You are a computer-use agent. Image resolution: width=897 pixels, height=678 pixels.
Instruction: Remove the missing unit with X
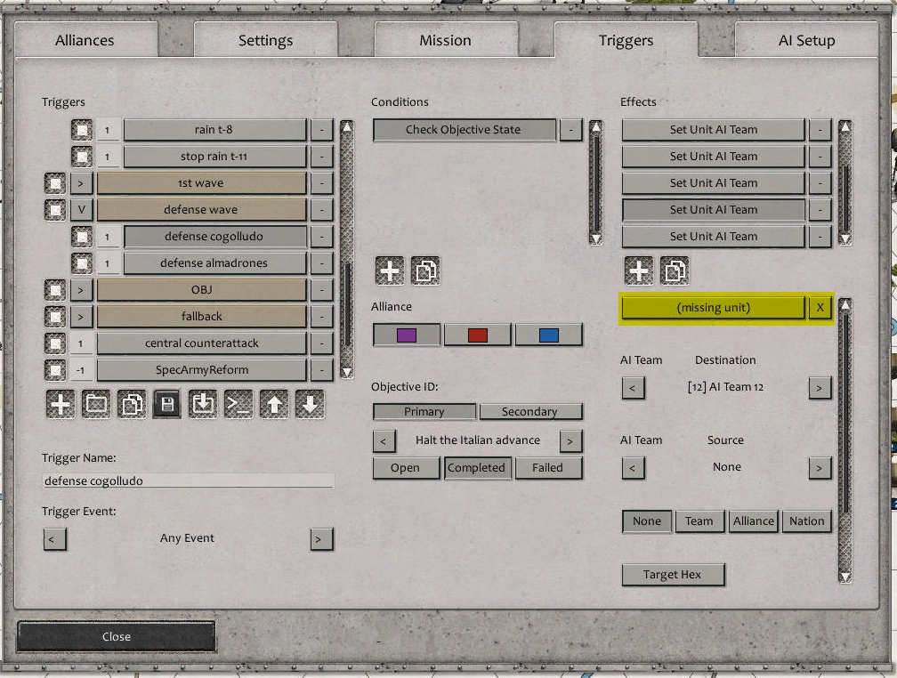(820, 308)
